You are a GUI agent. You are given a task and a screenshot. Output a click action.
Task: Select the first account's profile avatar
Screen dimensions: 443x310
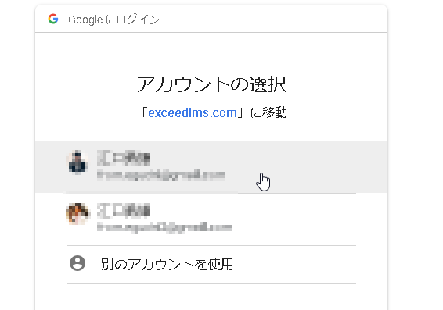coord(77,162)
